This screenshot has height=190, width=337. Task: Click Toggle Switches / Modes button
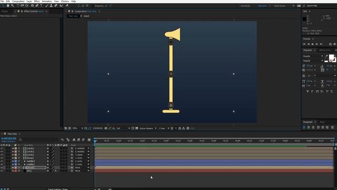click(57, 189)
